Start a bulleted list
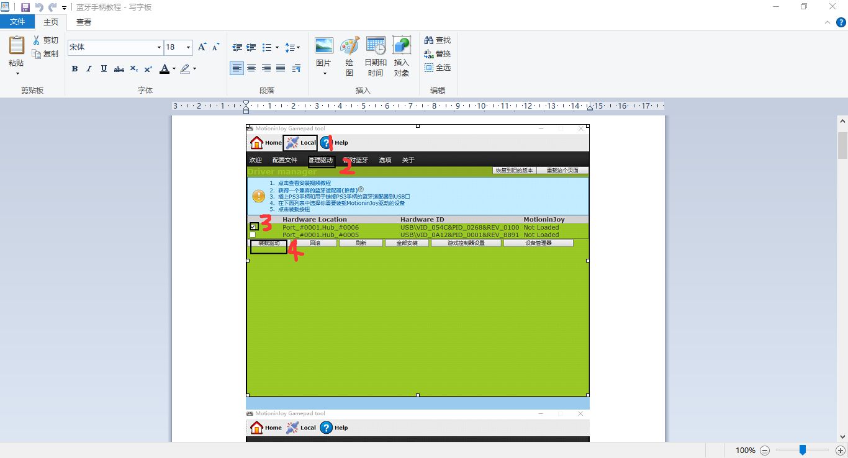This screenshot has width=848, height=458. pos(266,47)
